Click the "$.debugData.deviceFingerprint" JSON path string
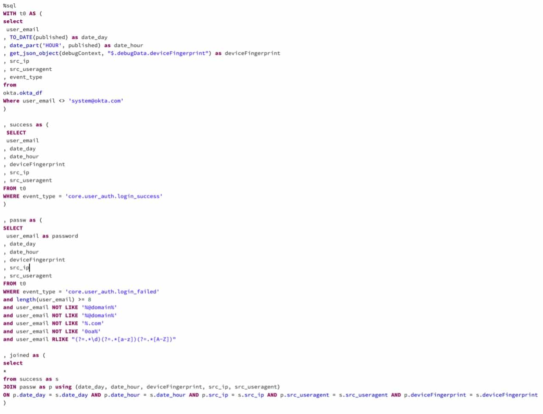543x414 pixels. click(x=159, y=53)
